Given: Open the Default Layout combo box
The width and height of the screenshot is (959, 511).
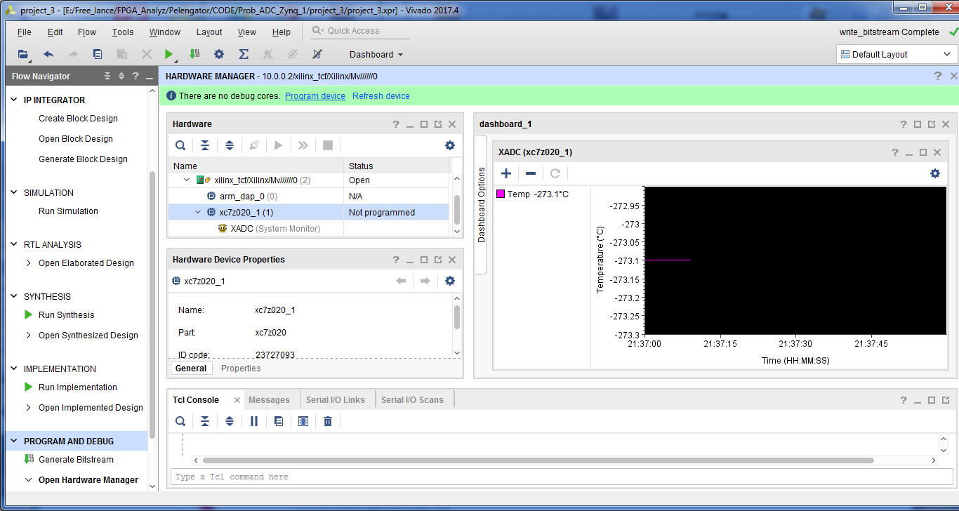Looking at the screenshot, I should [896, 54].
